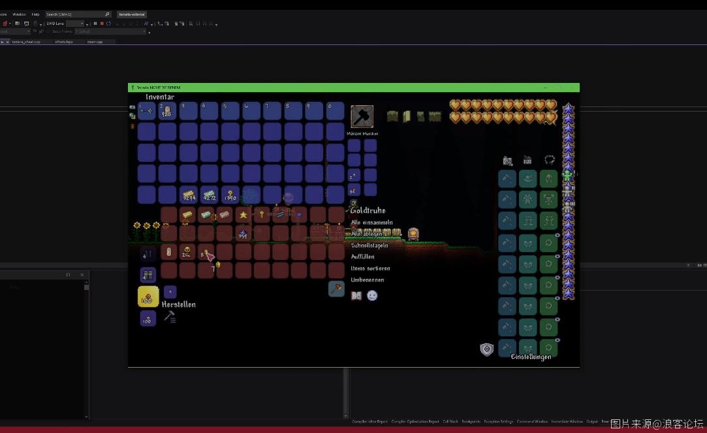Click Items sortieren chest button
This screenshot has width=707, height=433.
point(370,268)
